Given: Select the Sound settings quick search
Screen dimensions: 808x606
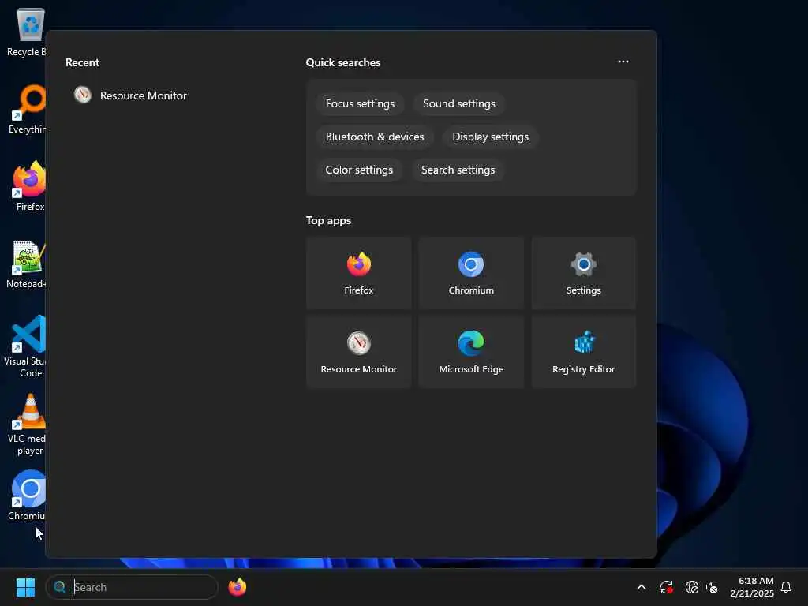Looking at the screenshot, I should (x=458, y=103).
